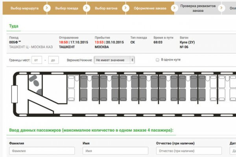Image resolution: width=236 pixels, height=157 pixels.
Task: Click arrow circle after 'Выбор поезда' step
Action: tap(87, 8)
